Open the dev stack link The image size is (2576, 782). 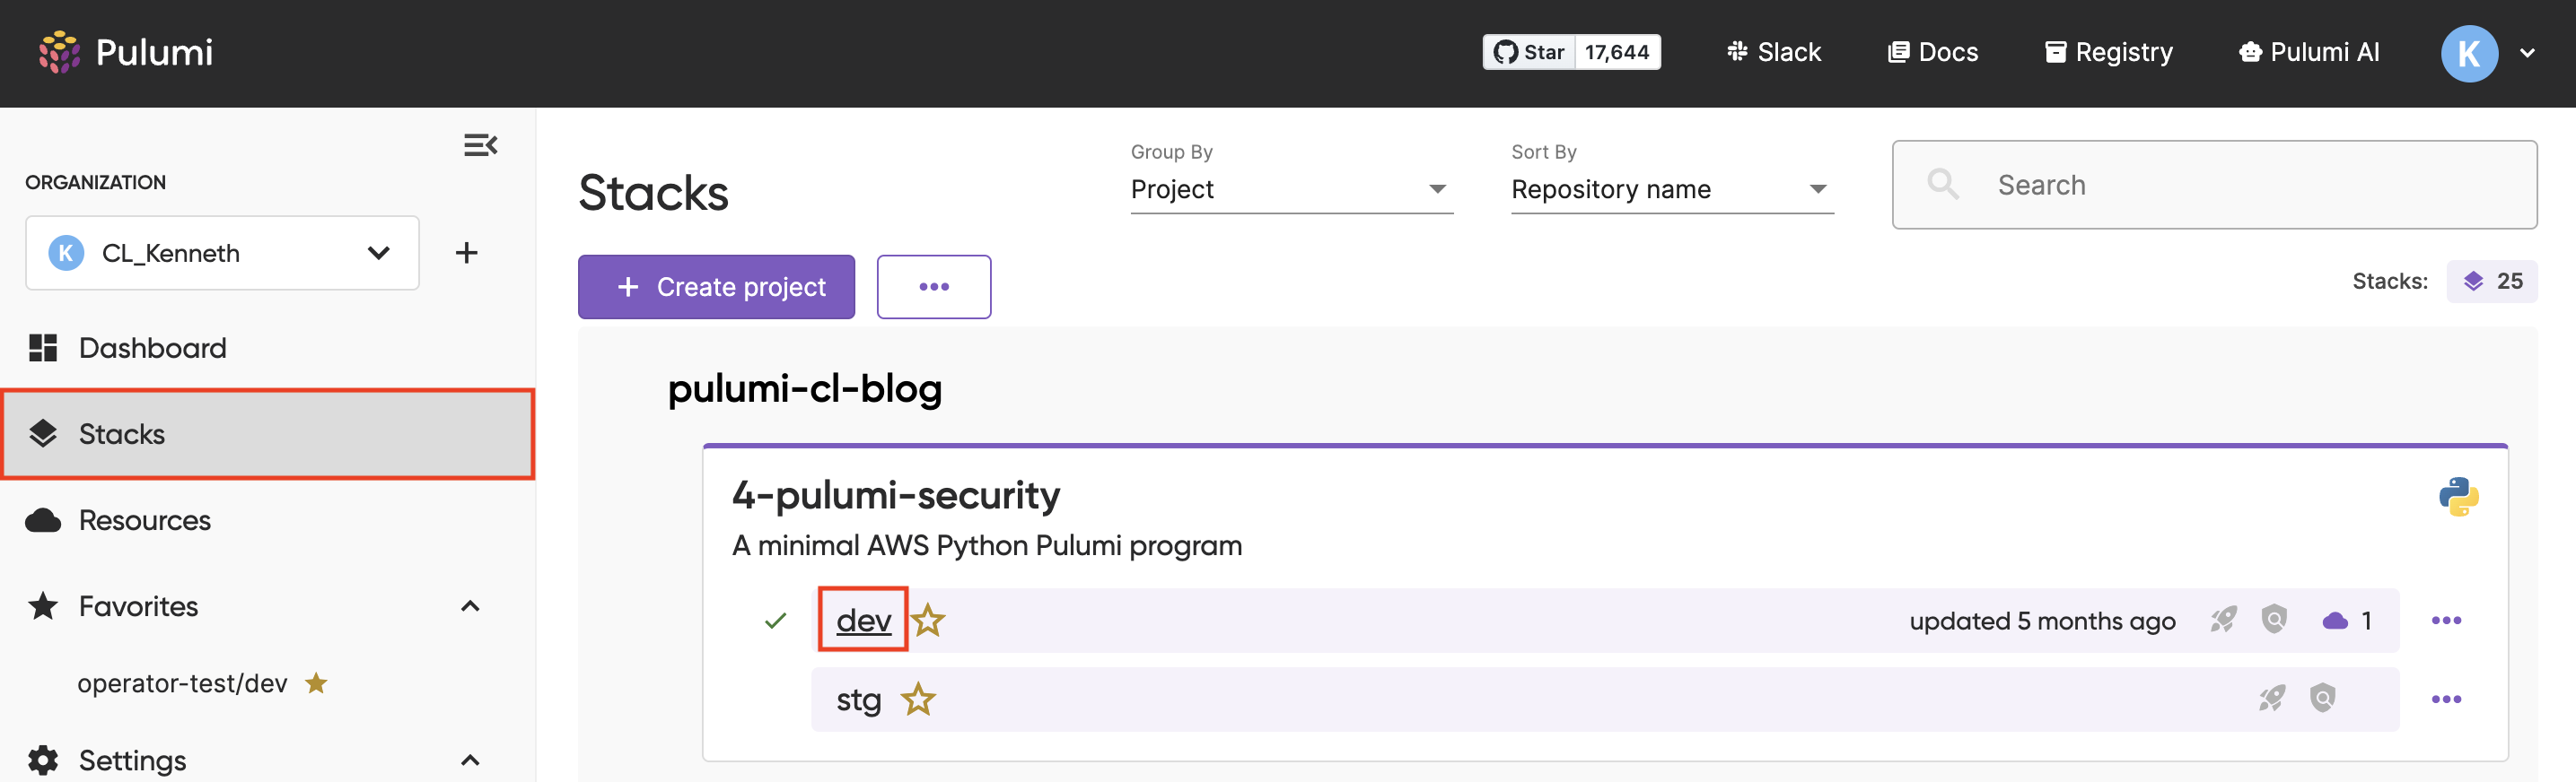(863, 621)
